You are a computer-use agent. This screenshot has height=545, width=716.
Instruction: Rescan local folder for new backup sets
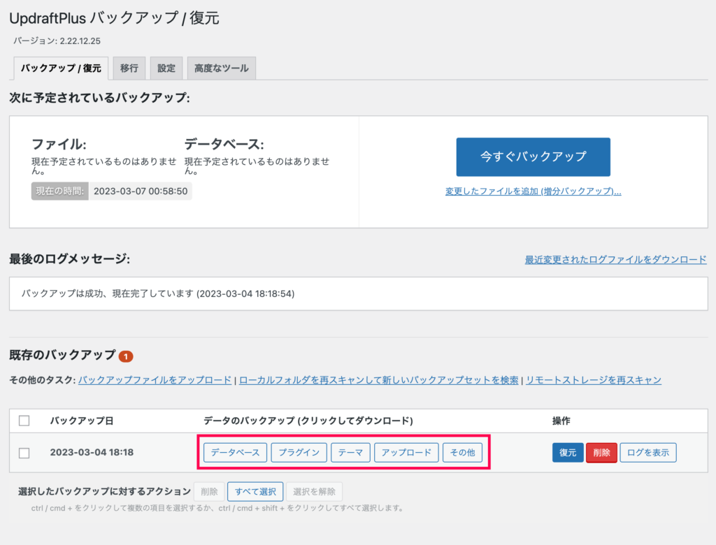378,380
